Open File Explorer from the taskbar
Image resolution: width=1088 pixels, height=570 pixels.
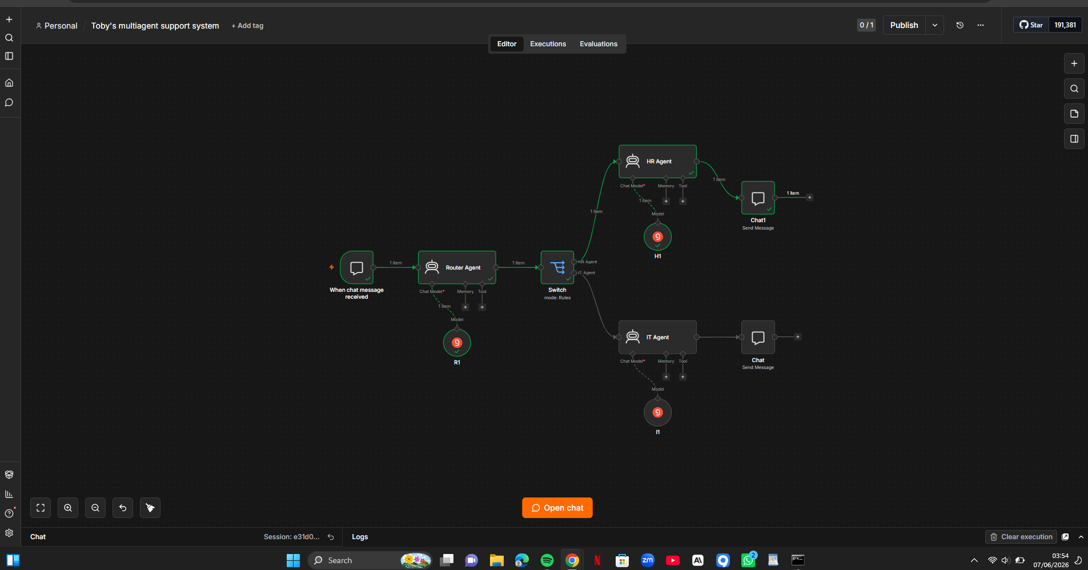[496, 560]
